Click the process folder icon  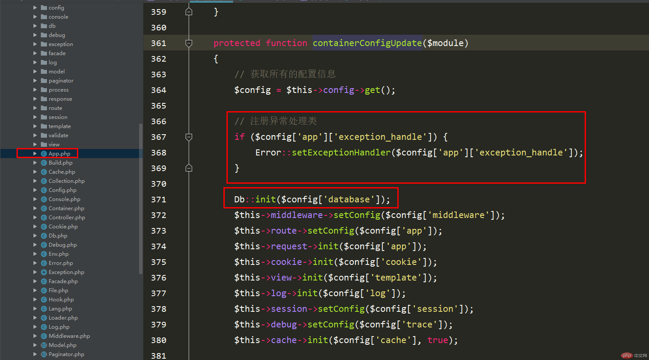[x=44, y=89]
